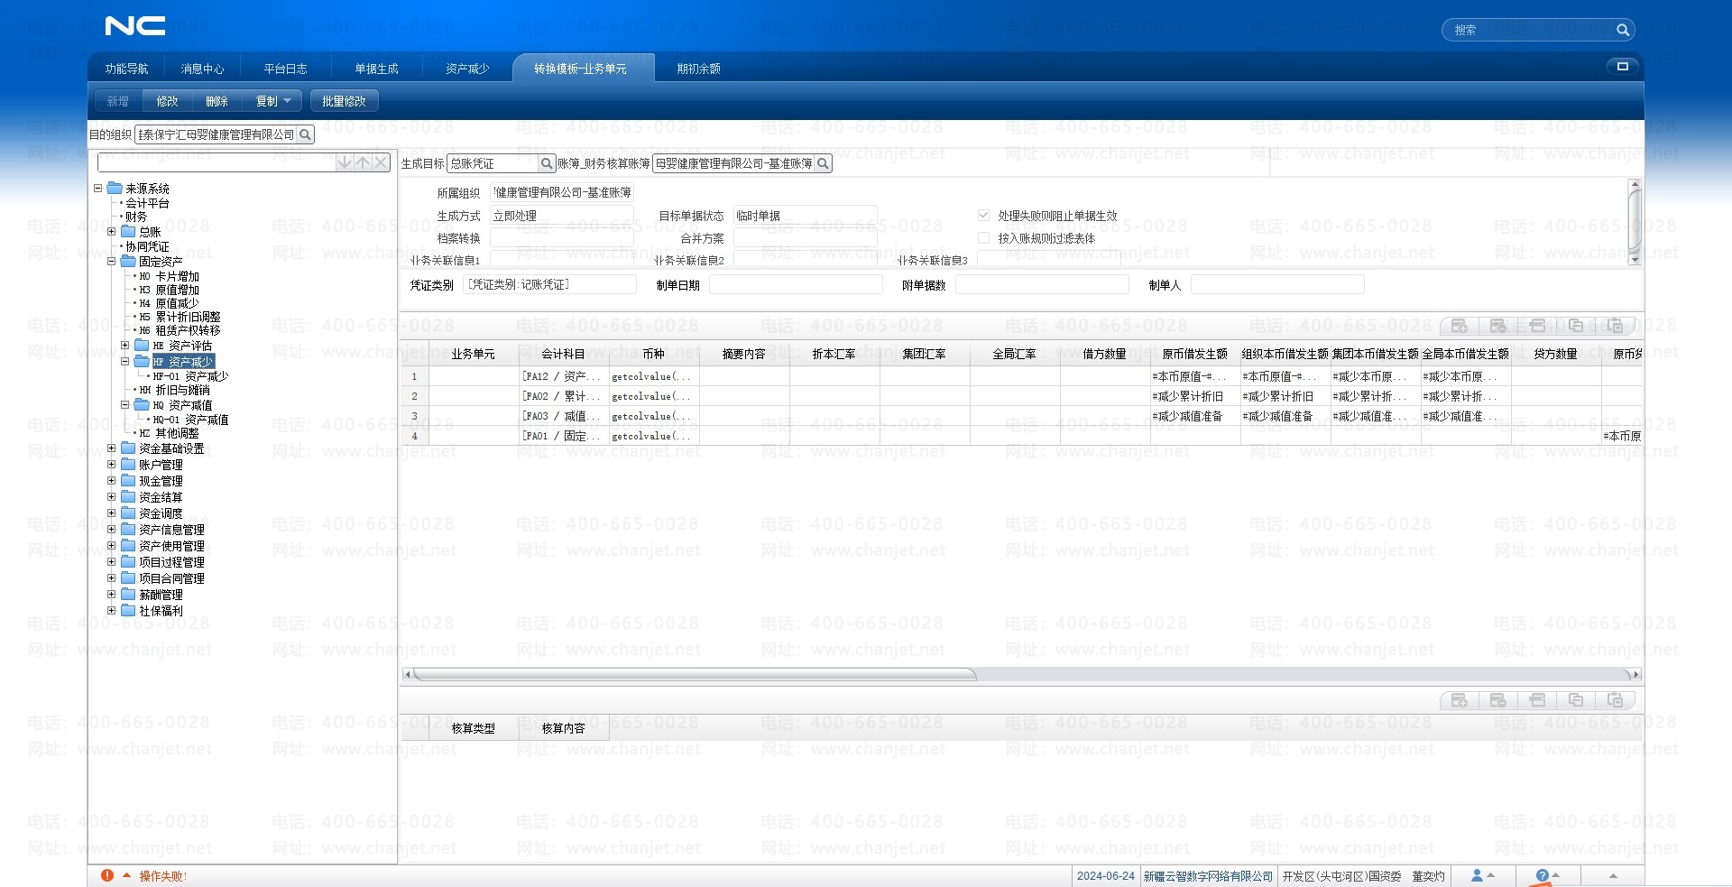Click delete-row icon above 核算类型 grid
The image size is (1732, 887).
click(x=1498, y=700)
